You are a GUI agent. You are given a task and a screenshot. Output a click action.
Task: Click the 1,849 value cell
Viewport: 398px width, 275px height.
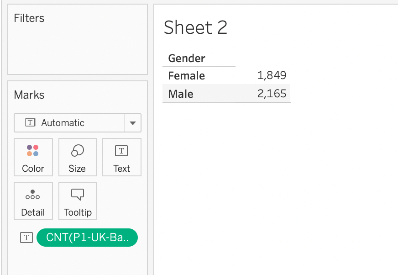[272, 76]
